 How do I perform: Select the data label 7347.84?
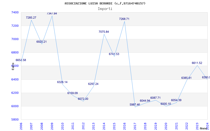click(x=52, y=14)
